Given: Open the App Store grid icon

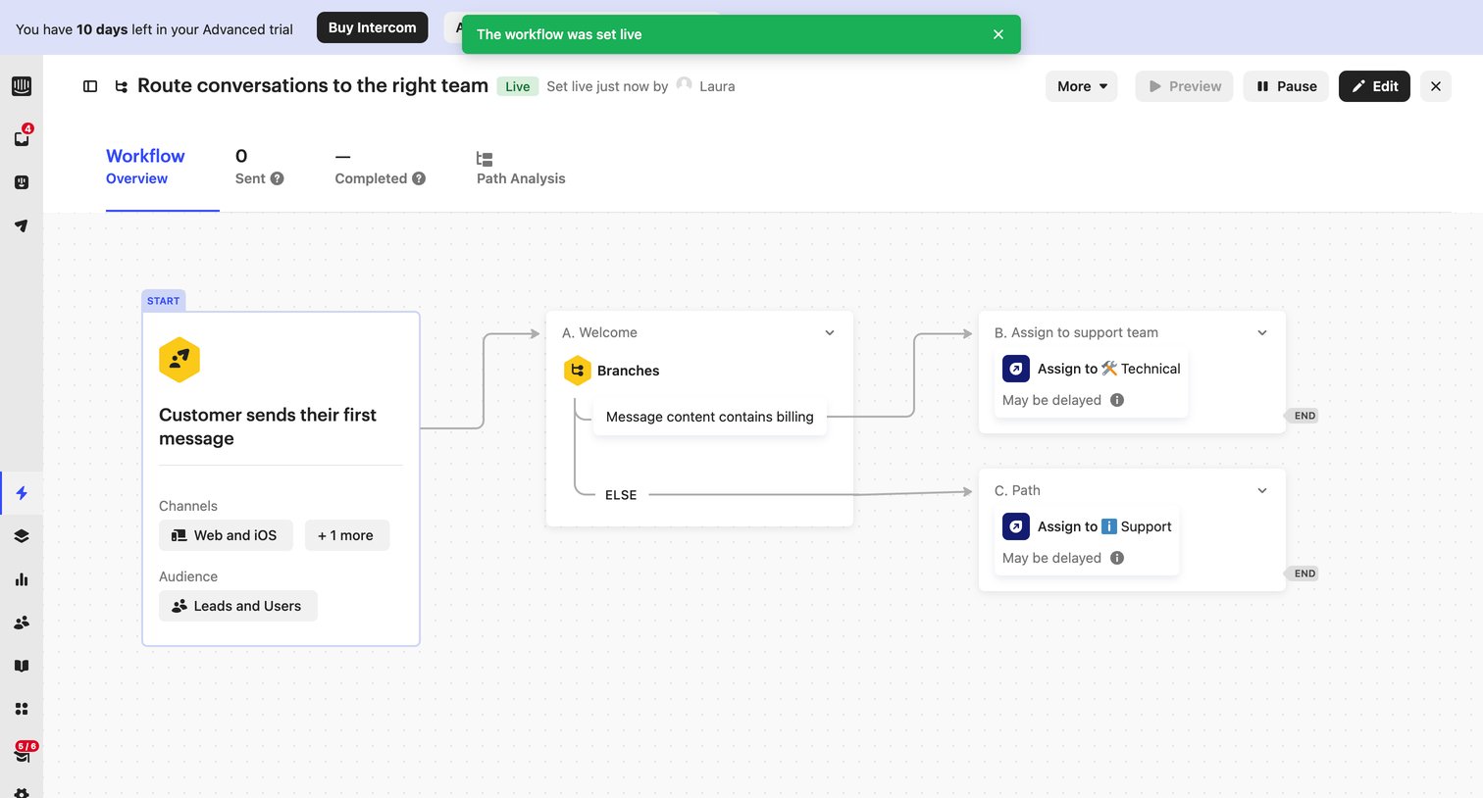Looking at the screenshot, I should pyautogui.click(x=22, y=709).
